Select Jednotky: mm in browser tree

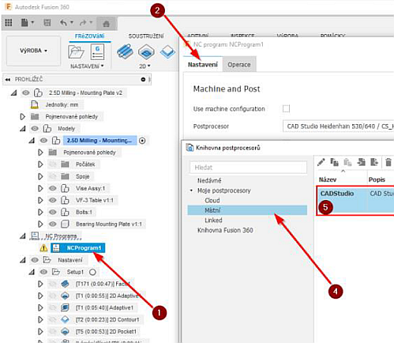pyautogui.click(x=62, y=104)
